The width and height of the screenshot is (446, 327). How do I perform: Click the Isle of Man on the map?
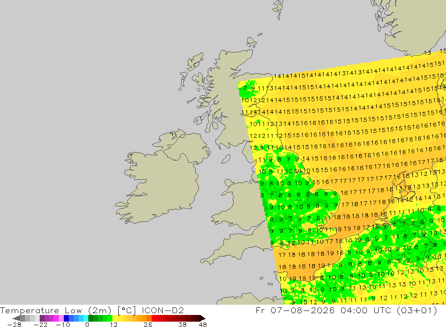[x=226, y=159]
